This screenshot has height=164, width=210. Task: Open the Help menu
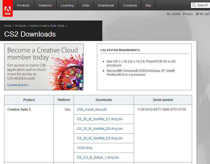tap(86, 5)
